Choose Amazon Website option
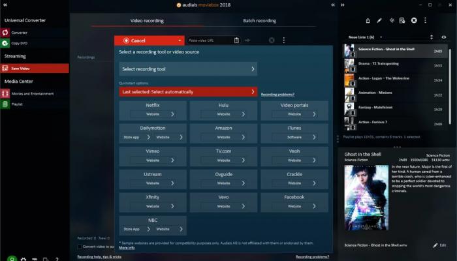Screen dimensions: 457x261 coord(223,137)
